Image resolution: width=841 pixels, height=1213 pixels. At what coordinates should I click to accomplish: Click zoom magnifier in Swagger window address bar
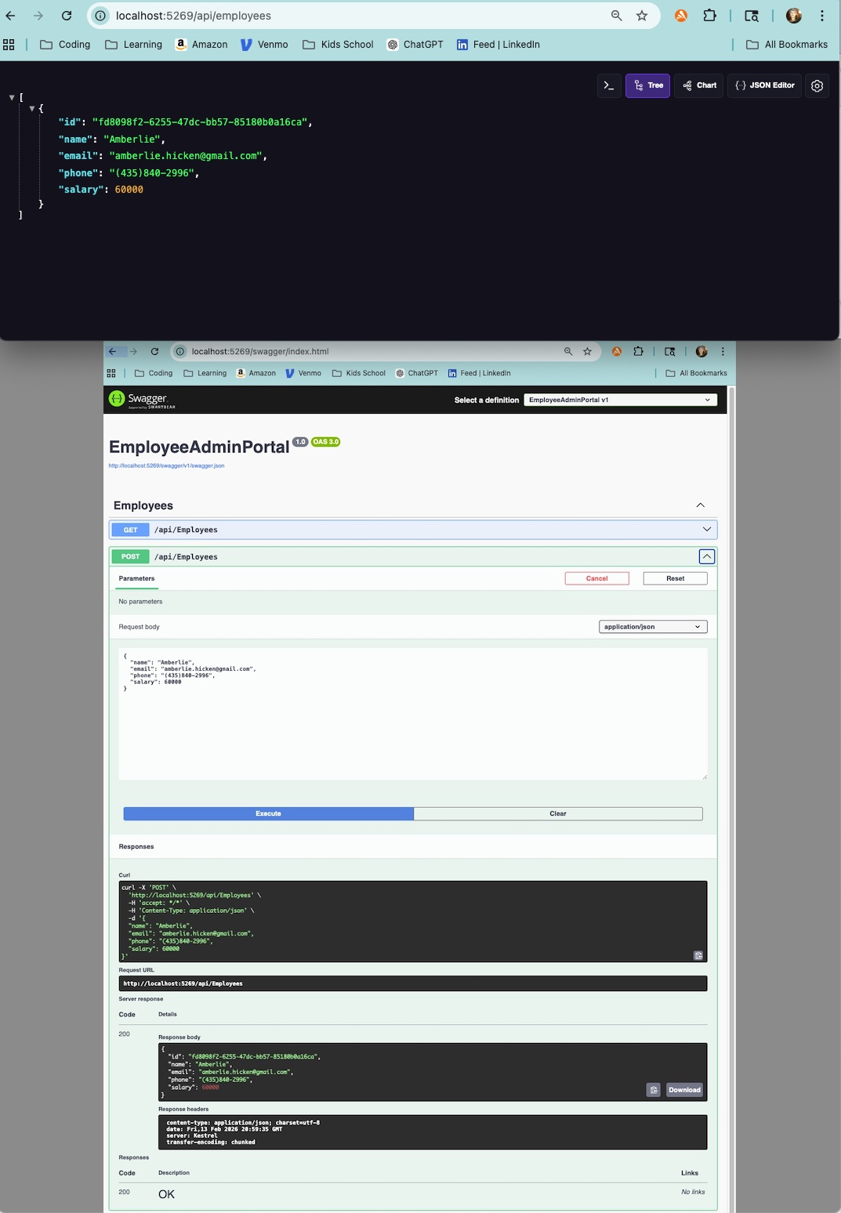click(x=568, y=352)
